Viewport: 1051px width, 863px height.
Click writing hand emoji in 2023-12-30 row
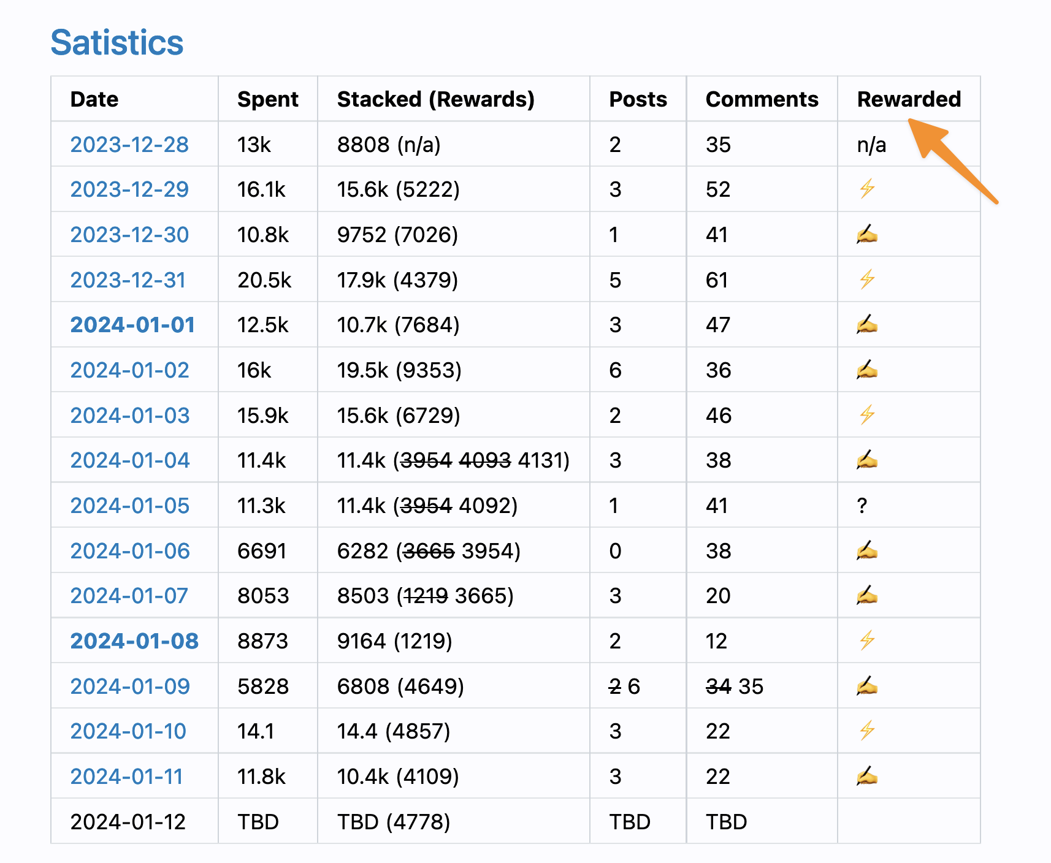[866, 234]
